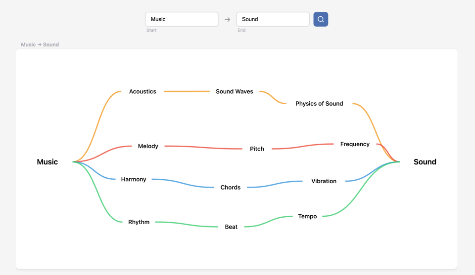The image size is (475, 275).
Task: Click the Acoustics node
Action: (x=142, y=91)
